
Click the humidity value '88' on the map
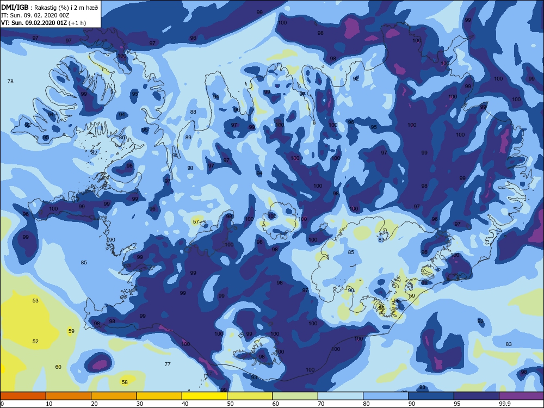[193, 112]
